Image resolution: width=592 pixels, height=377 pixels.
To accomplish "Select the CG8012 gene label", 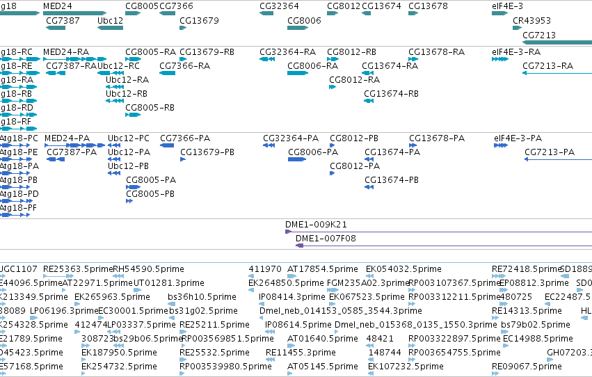I will click(x=344, y=6).
